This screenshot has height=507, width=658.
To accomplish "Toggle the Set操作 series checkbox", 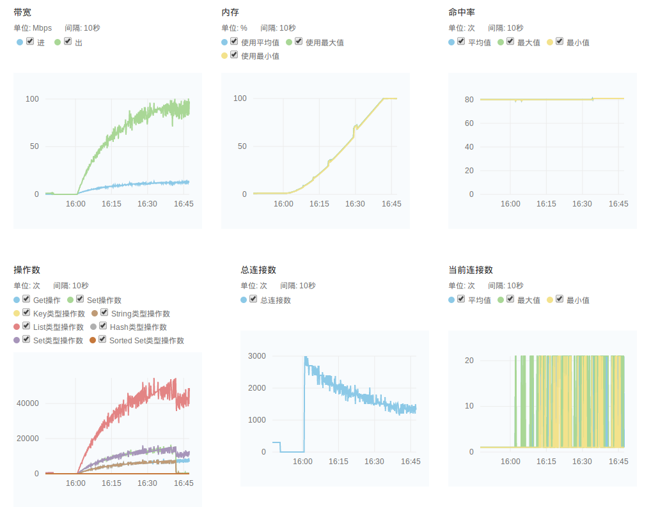I will pos(80,299).
